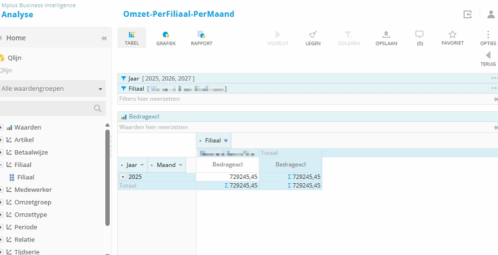
Task: Click the Home panel header
Action: pos(56,38)
